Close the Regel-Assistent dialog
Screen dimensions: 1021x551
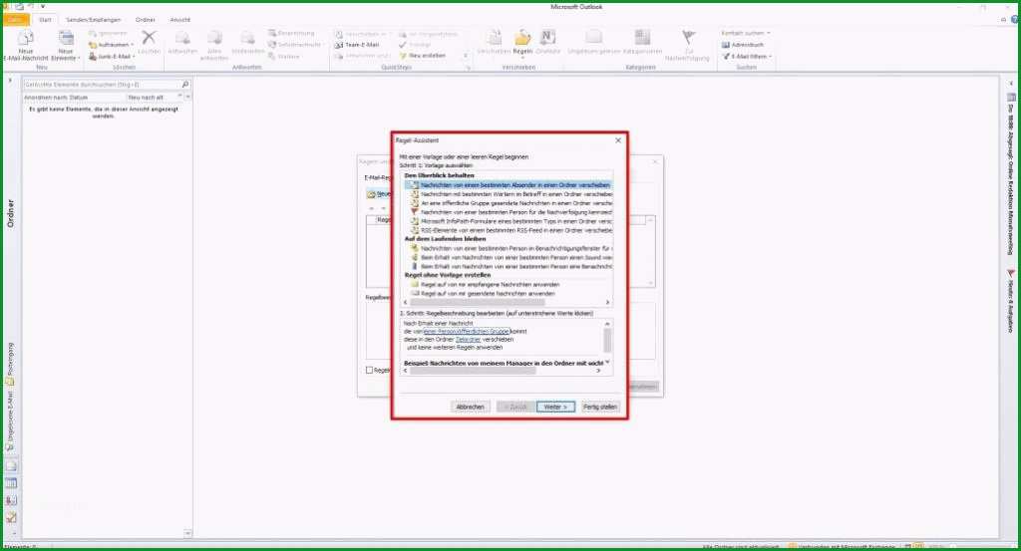[x=618, y=140]
